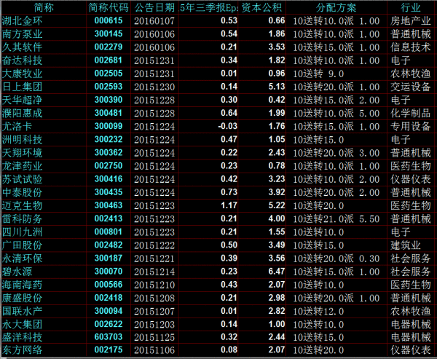This screenshot has height=359, width=437.
Task: Select stock name 天华超净
Action: coord(22,100)
